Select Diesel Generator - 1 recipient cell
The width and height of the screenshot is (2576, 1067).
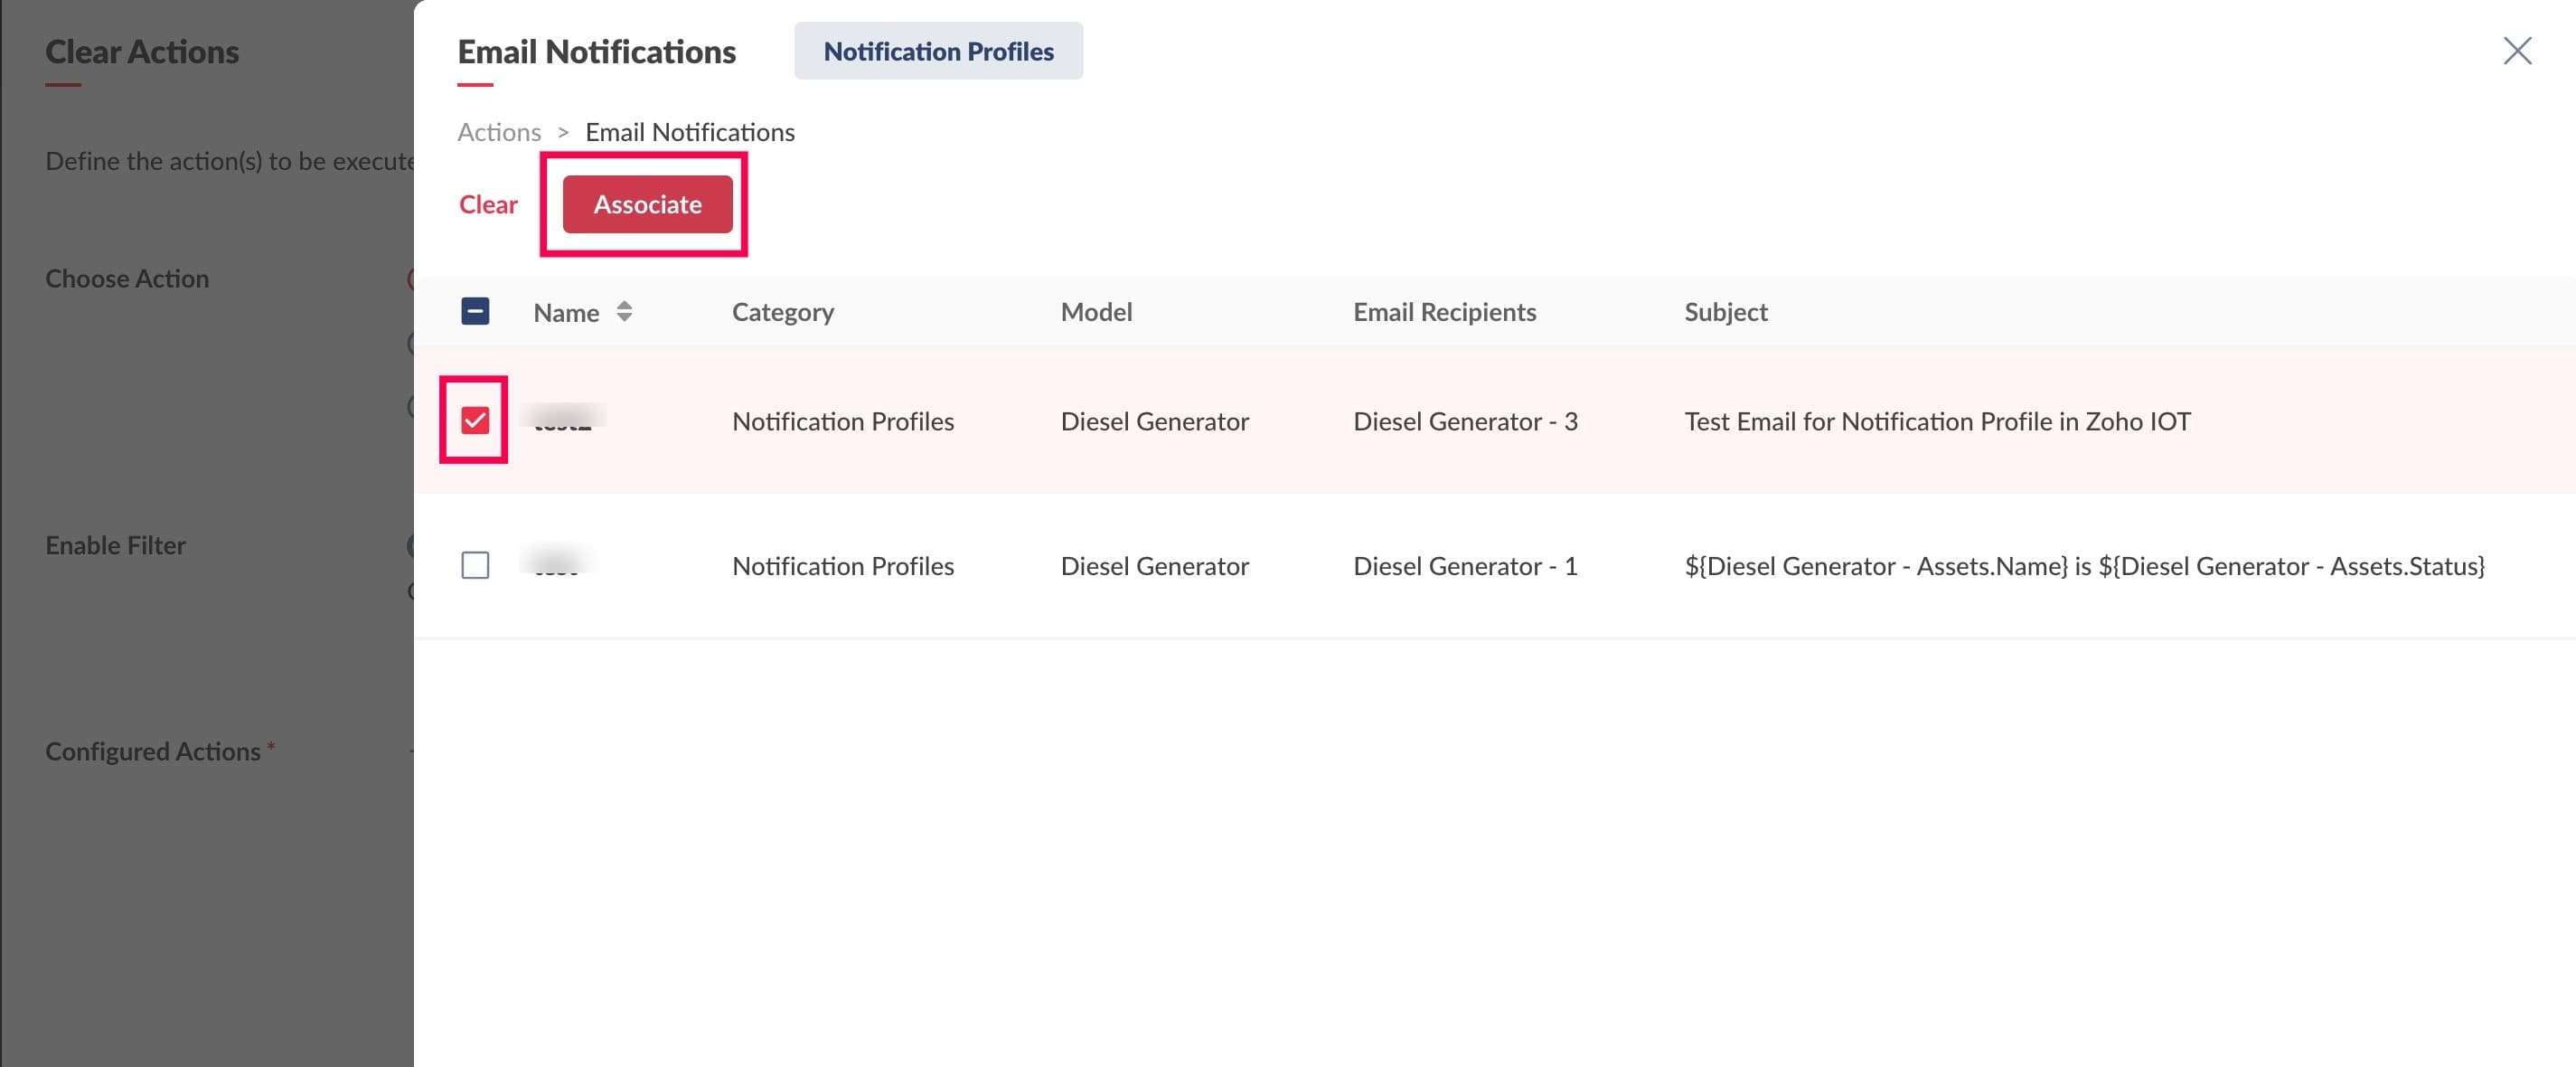point(1464,567)
